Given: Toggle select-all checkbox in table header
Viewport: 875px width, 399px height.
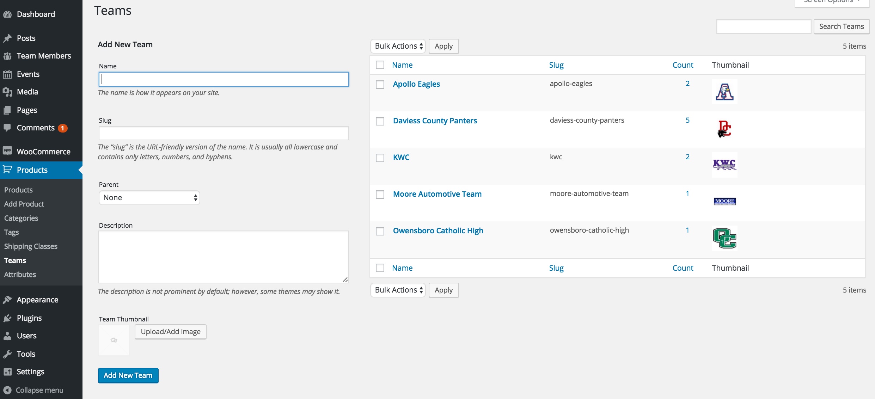Looking at the screenshot, I should [380, 65].
